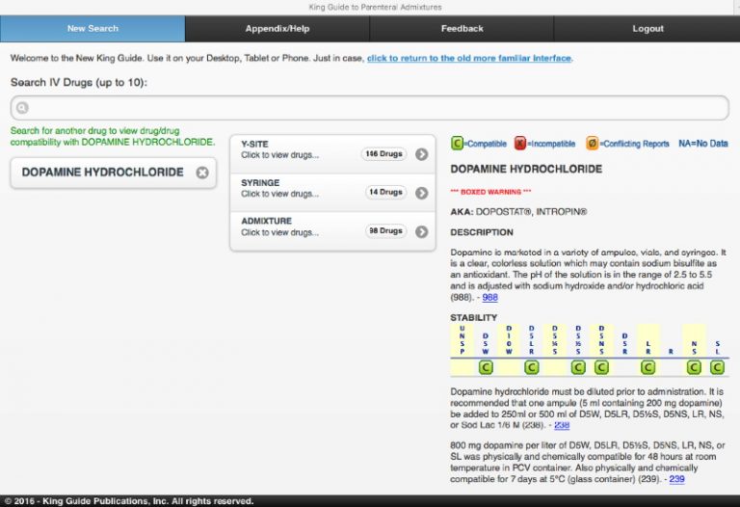740x507 pixels.
Task: Click the NA=No Data legend text
Action: click(x=703, y=144)
